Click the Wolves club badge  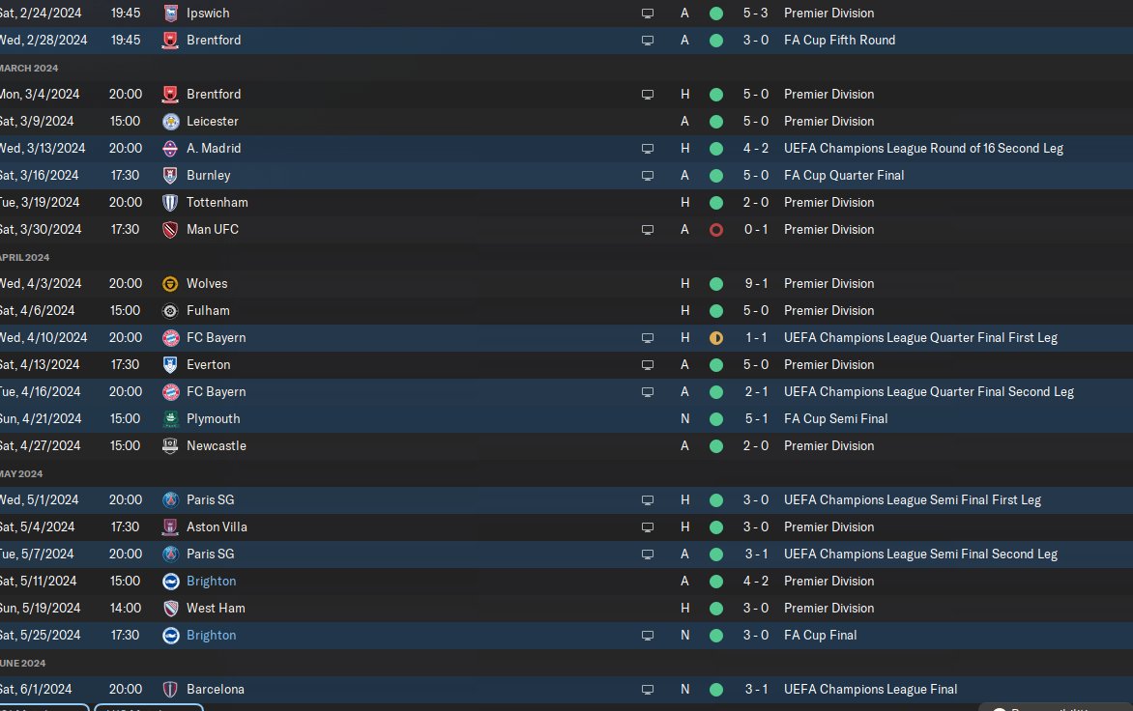tap(170, 284)
